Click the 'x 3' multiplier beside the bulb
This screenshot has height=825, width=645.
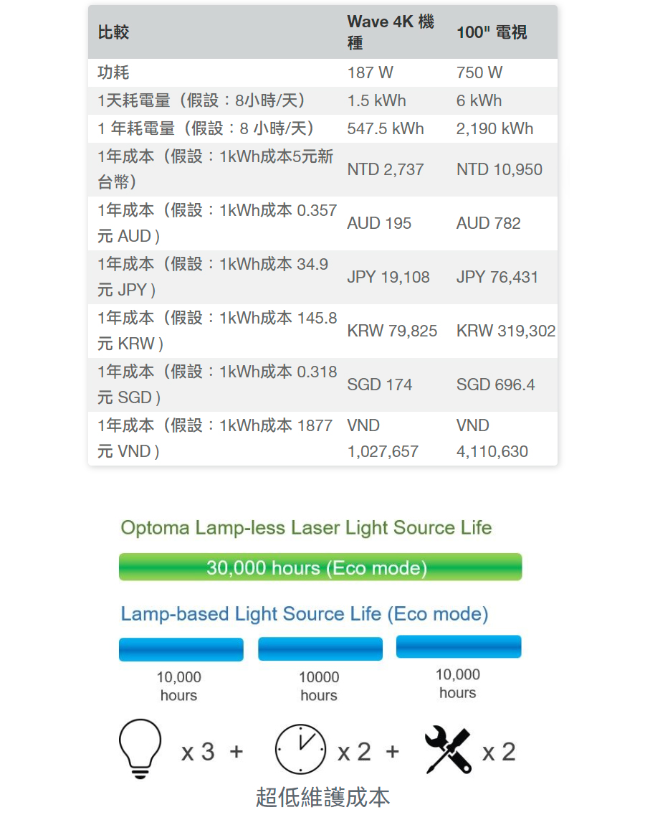pyautogui.click(x=199, y=752)
